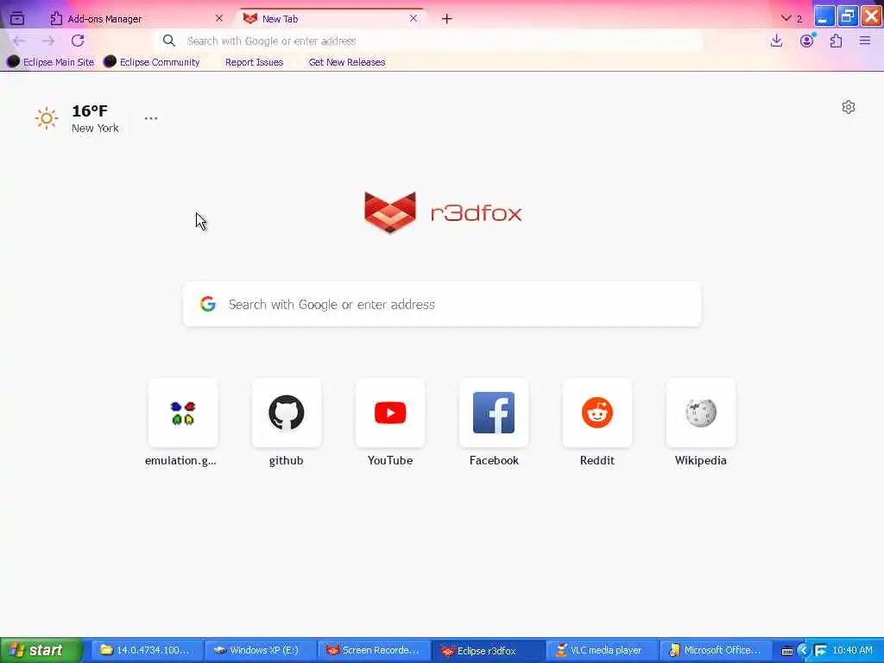Switch to Microsoft Office taskbar item
This screenshot has width=884, height=663.
[715, 651]
